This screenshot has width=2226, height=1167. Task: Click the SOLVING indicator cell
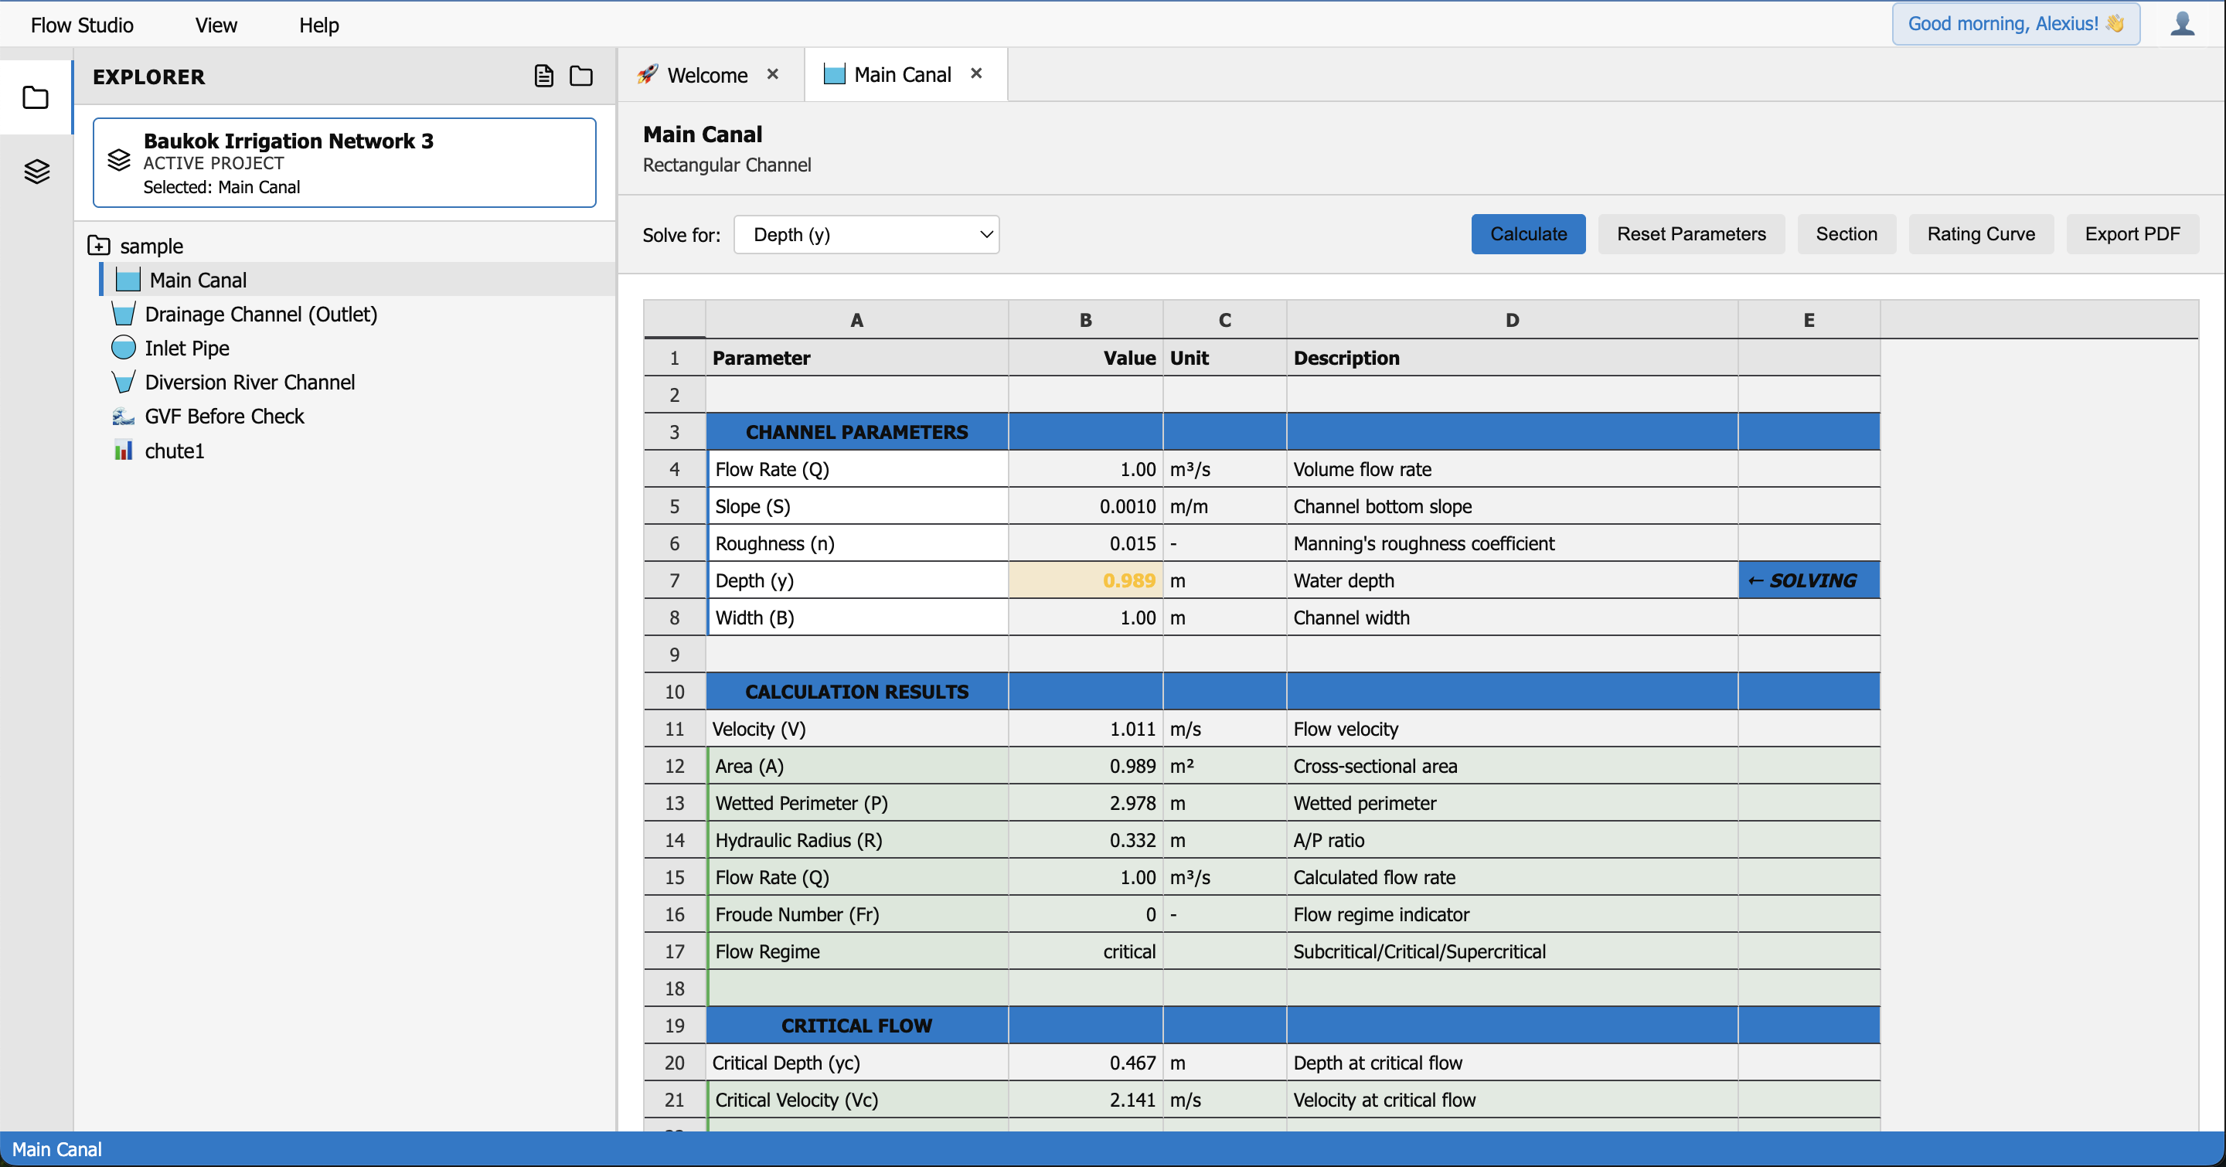point(1809,580)
